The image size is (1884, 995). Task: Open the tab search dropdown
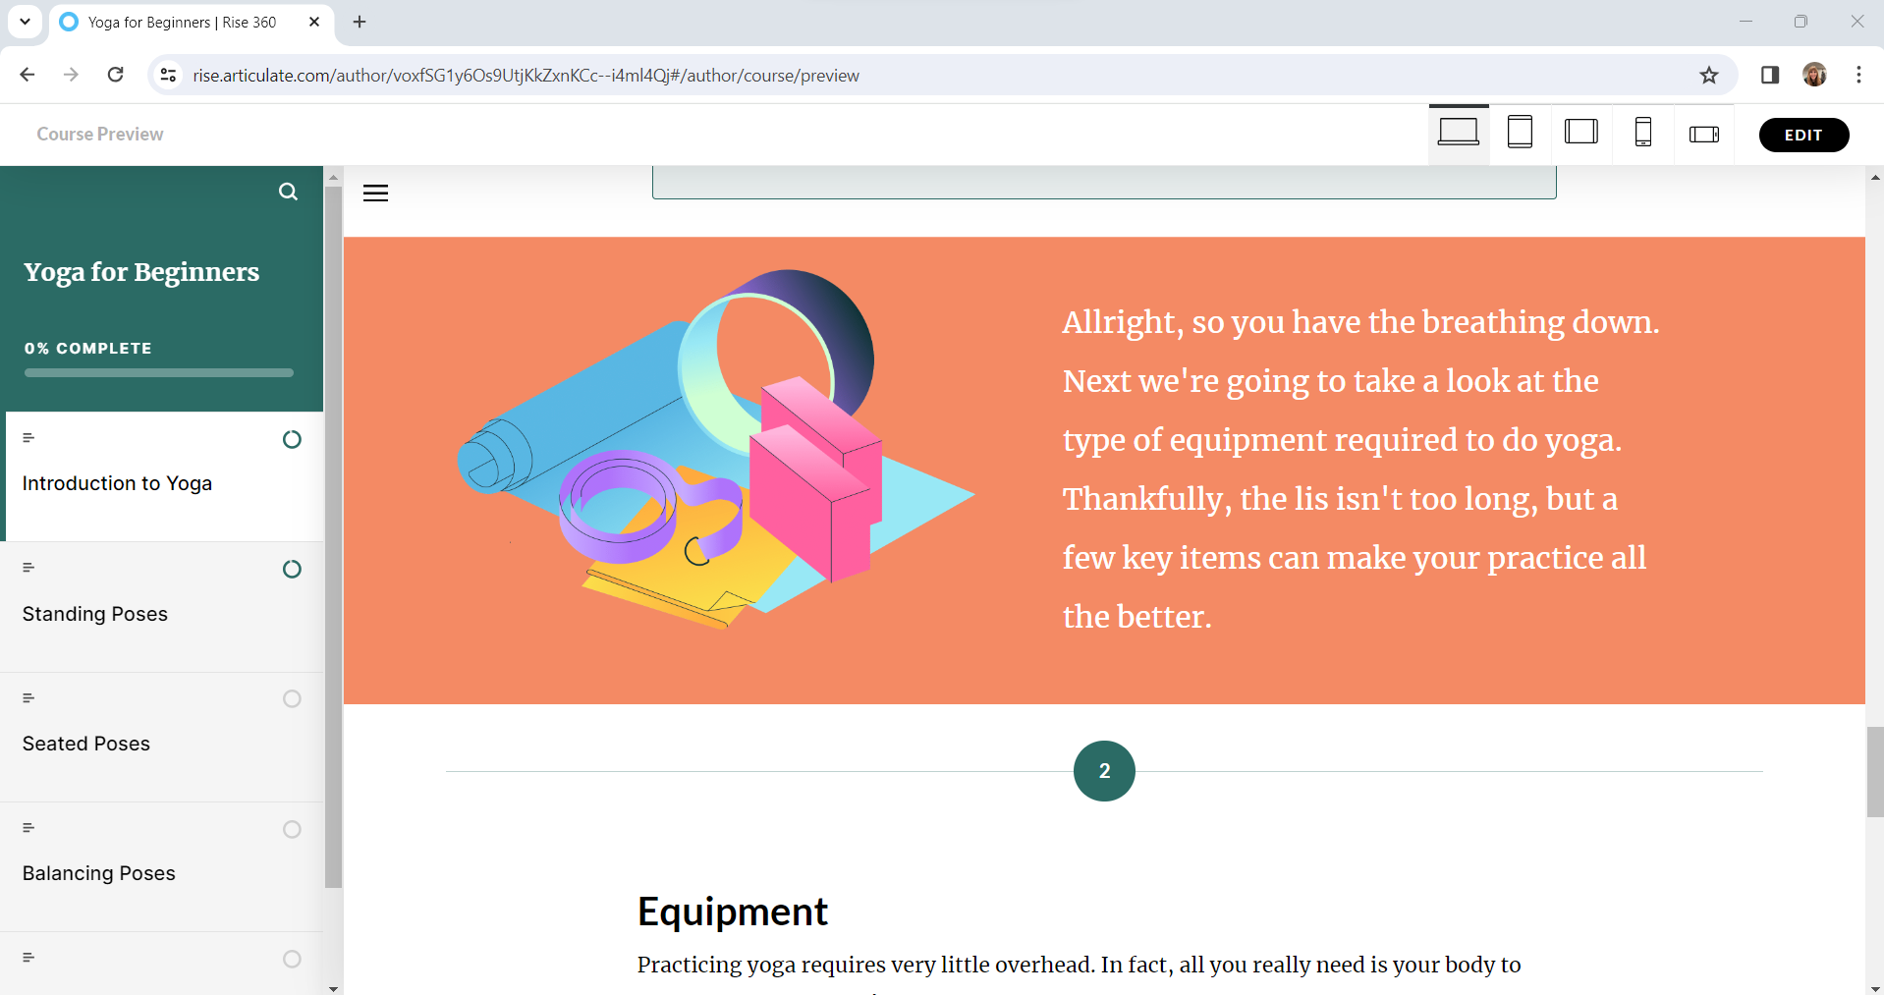coord(25,21)
